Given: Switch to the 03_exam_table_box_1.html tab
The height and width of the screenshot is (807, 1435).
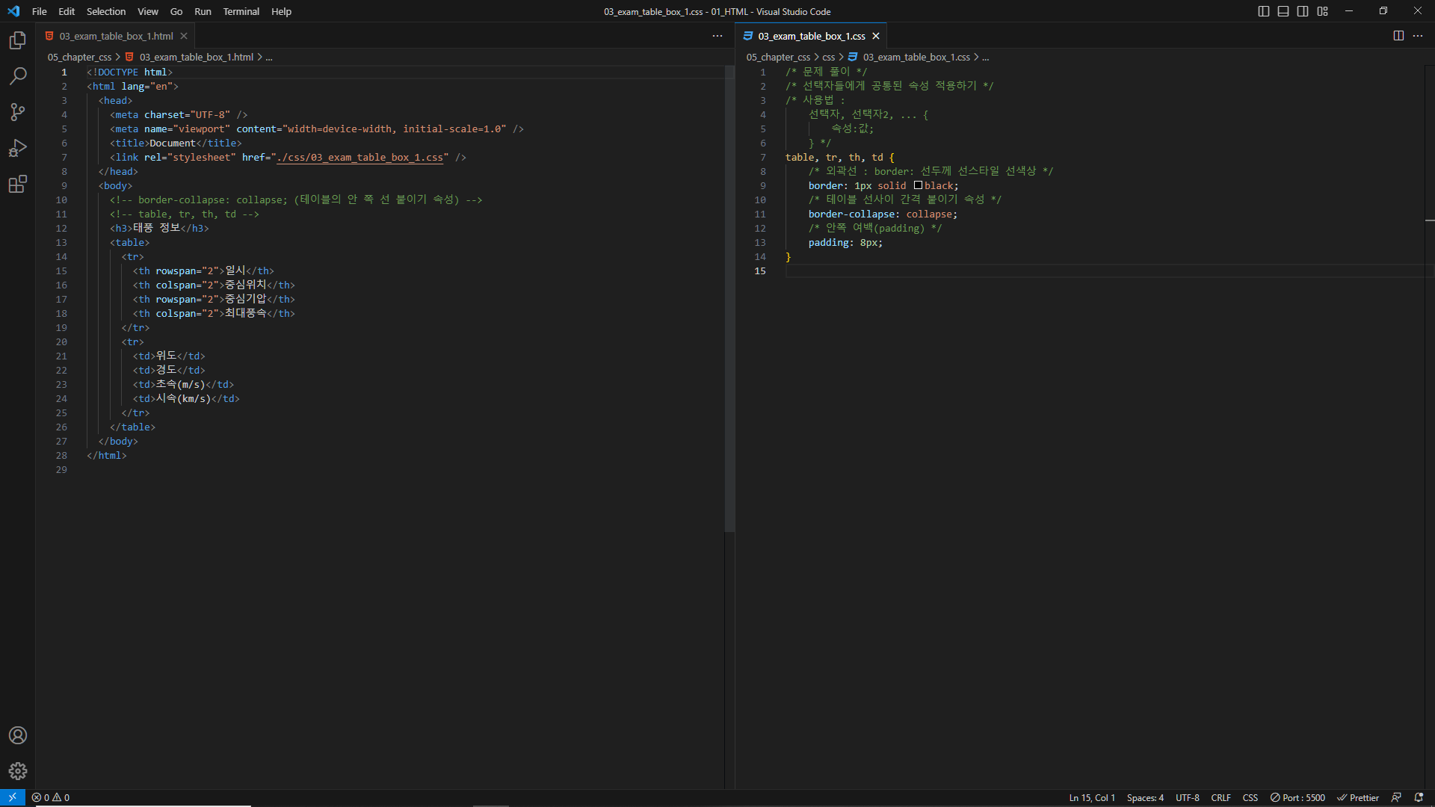Looking at the screenshot, I should click(x=116, y=36).
